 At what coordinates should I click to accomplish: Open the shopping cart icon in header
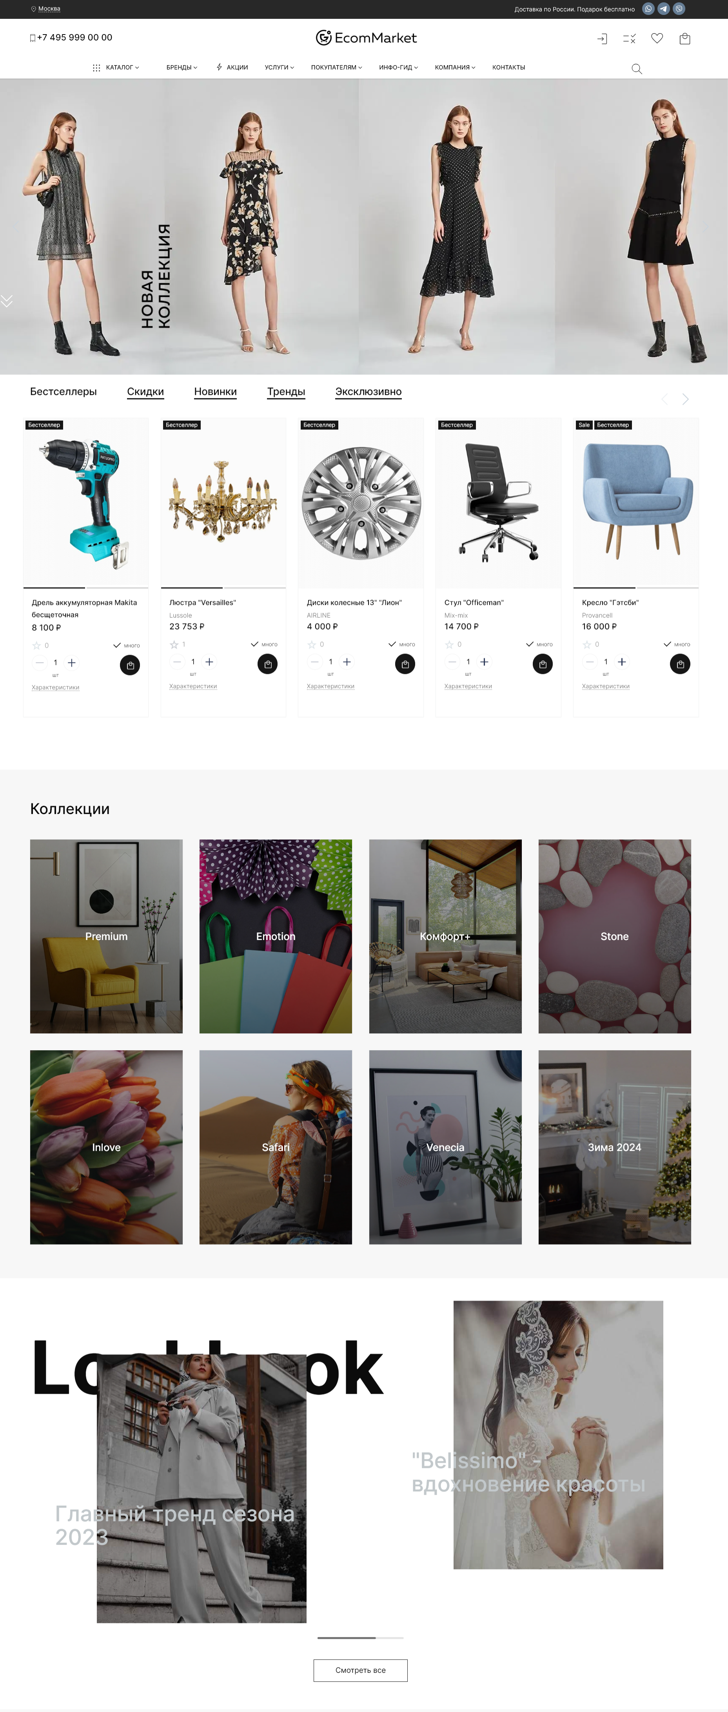pos(685,38)
